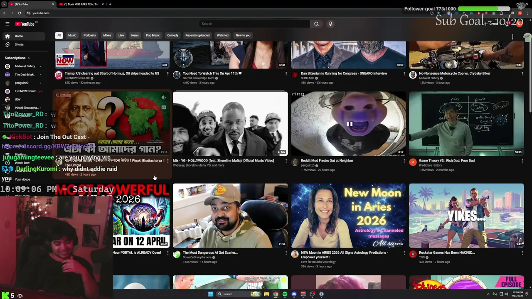Viewport: 532px width, 299px height.
Task: Select the Music filter chip
Action: point(72,35)
